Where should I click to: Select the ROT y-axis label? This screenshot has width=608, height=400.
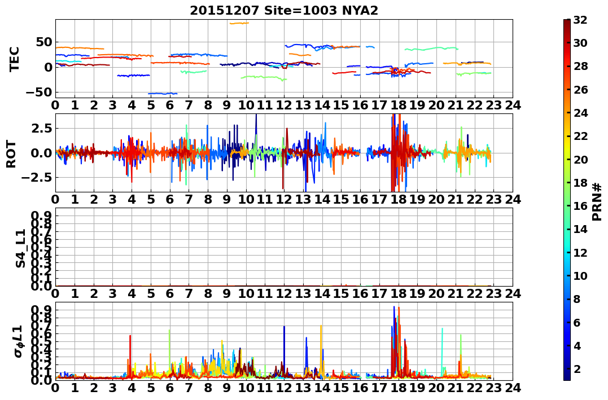tap(11, 154)
